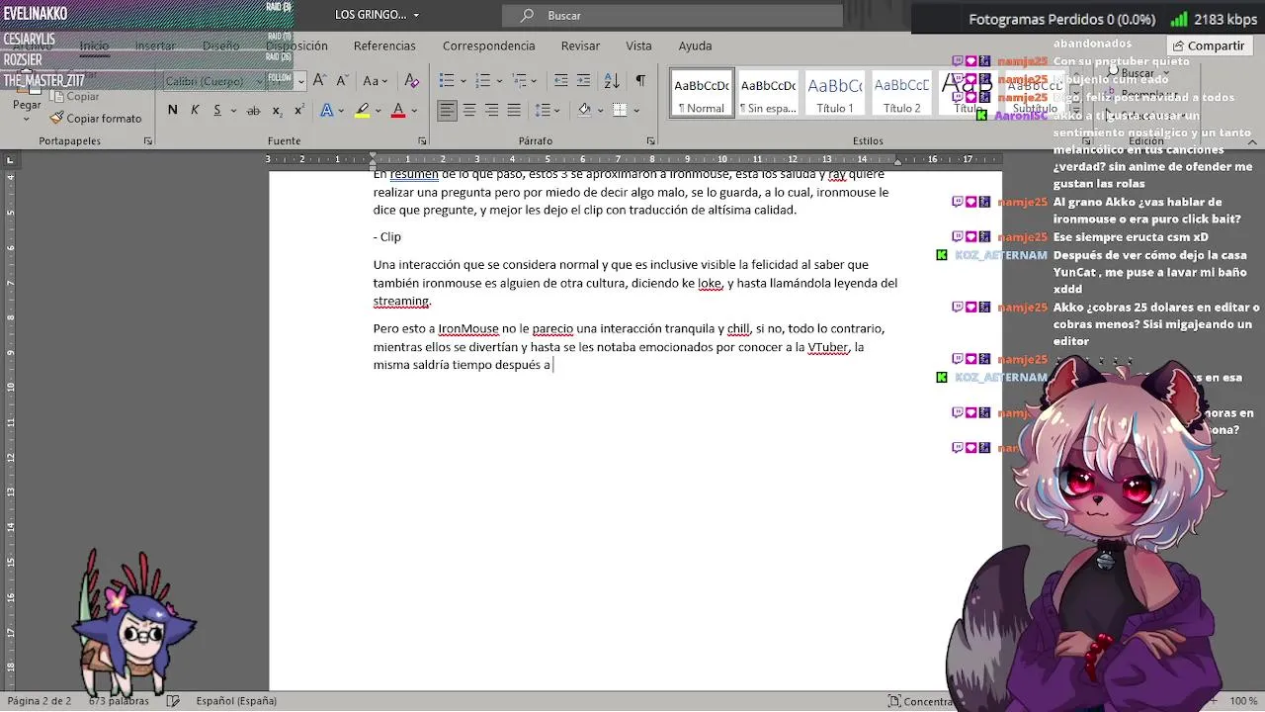Click the bullet list icon
1265x712 pixels.
pos(447,81)
